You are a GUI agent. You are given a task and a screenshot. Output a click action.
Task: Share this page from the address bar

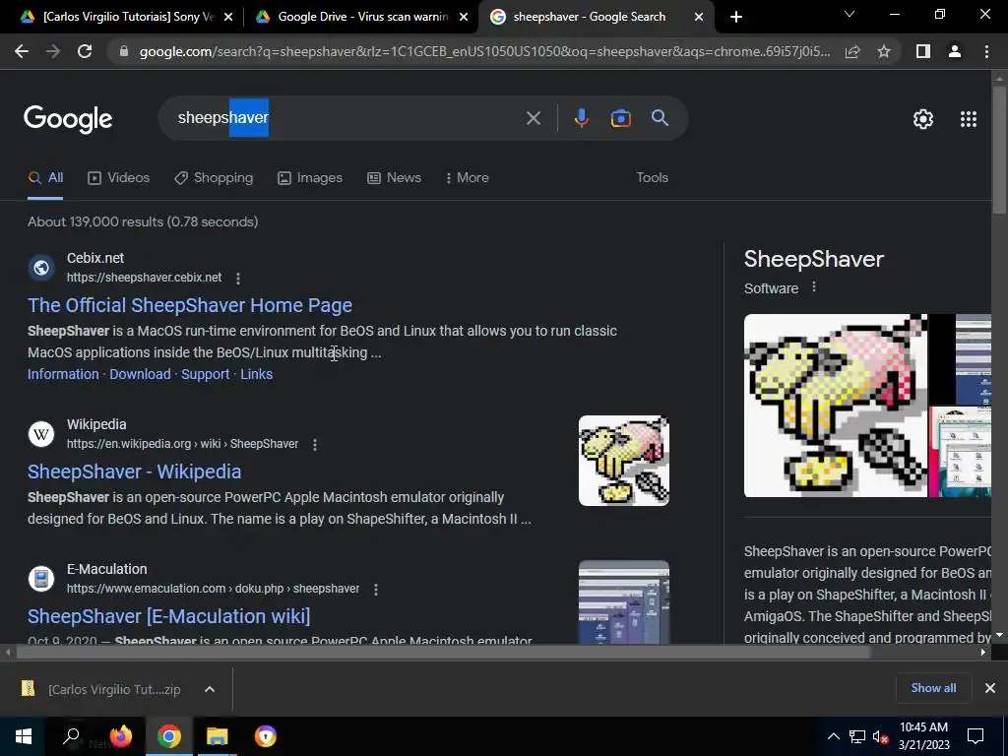(852, 51)
